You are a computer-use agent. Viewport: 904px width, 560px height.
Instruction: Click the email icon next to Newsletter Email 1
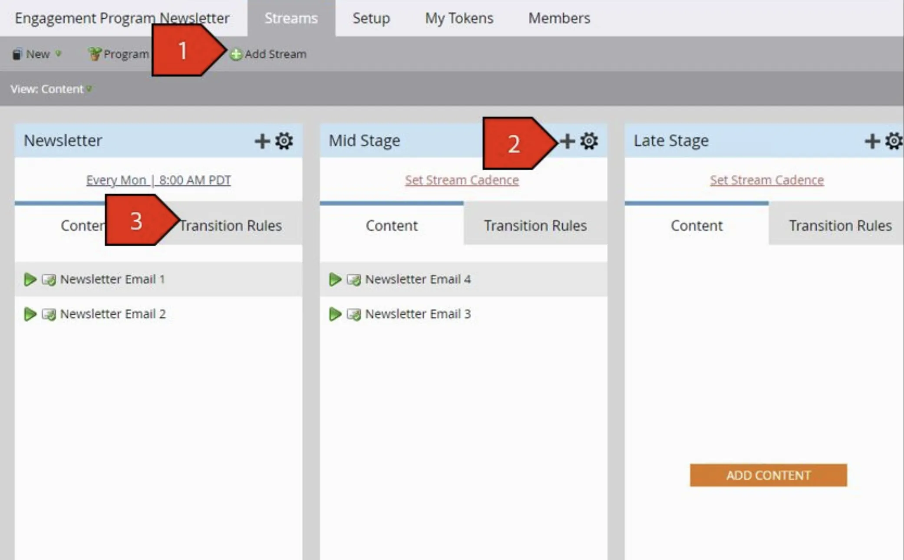coord(49,280)
